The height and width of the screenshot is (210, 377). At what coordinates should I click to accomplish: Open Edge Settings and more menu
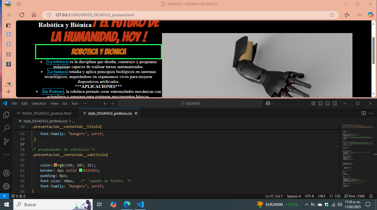(x=359, y=15)
